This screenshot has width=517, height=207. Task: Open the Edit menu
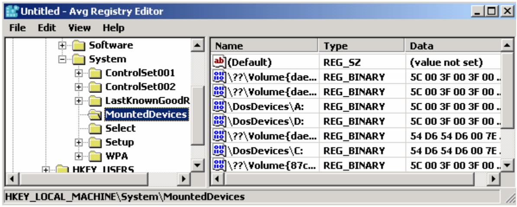[x=47, y=28]
